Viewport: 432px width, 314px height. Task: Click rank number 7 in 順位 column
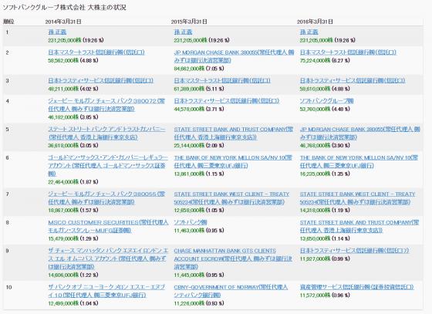(x=7, y=194)
